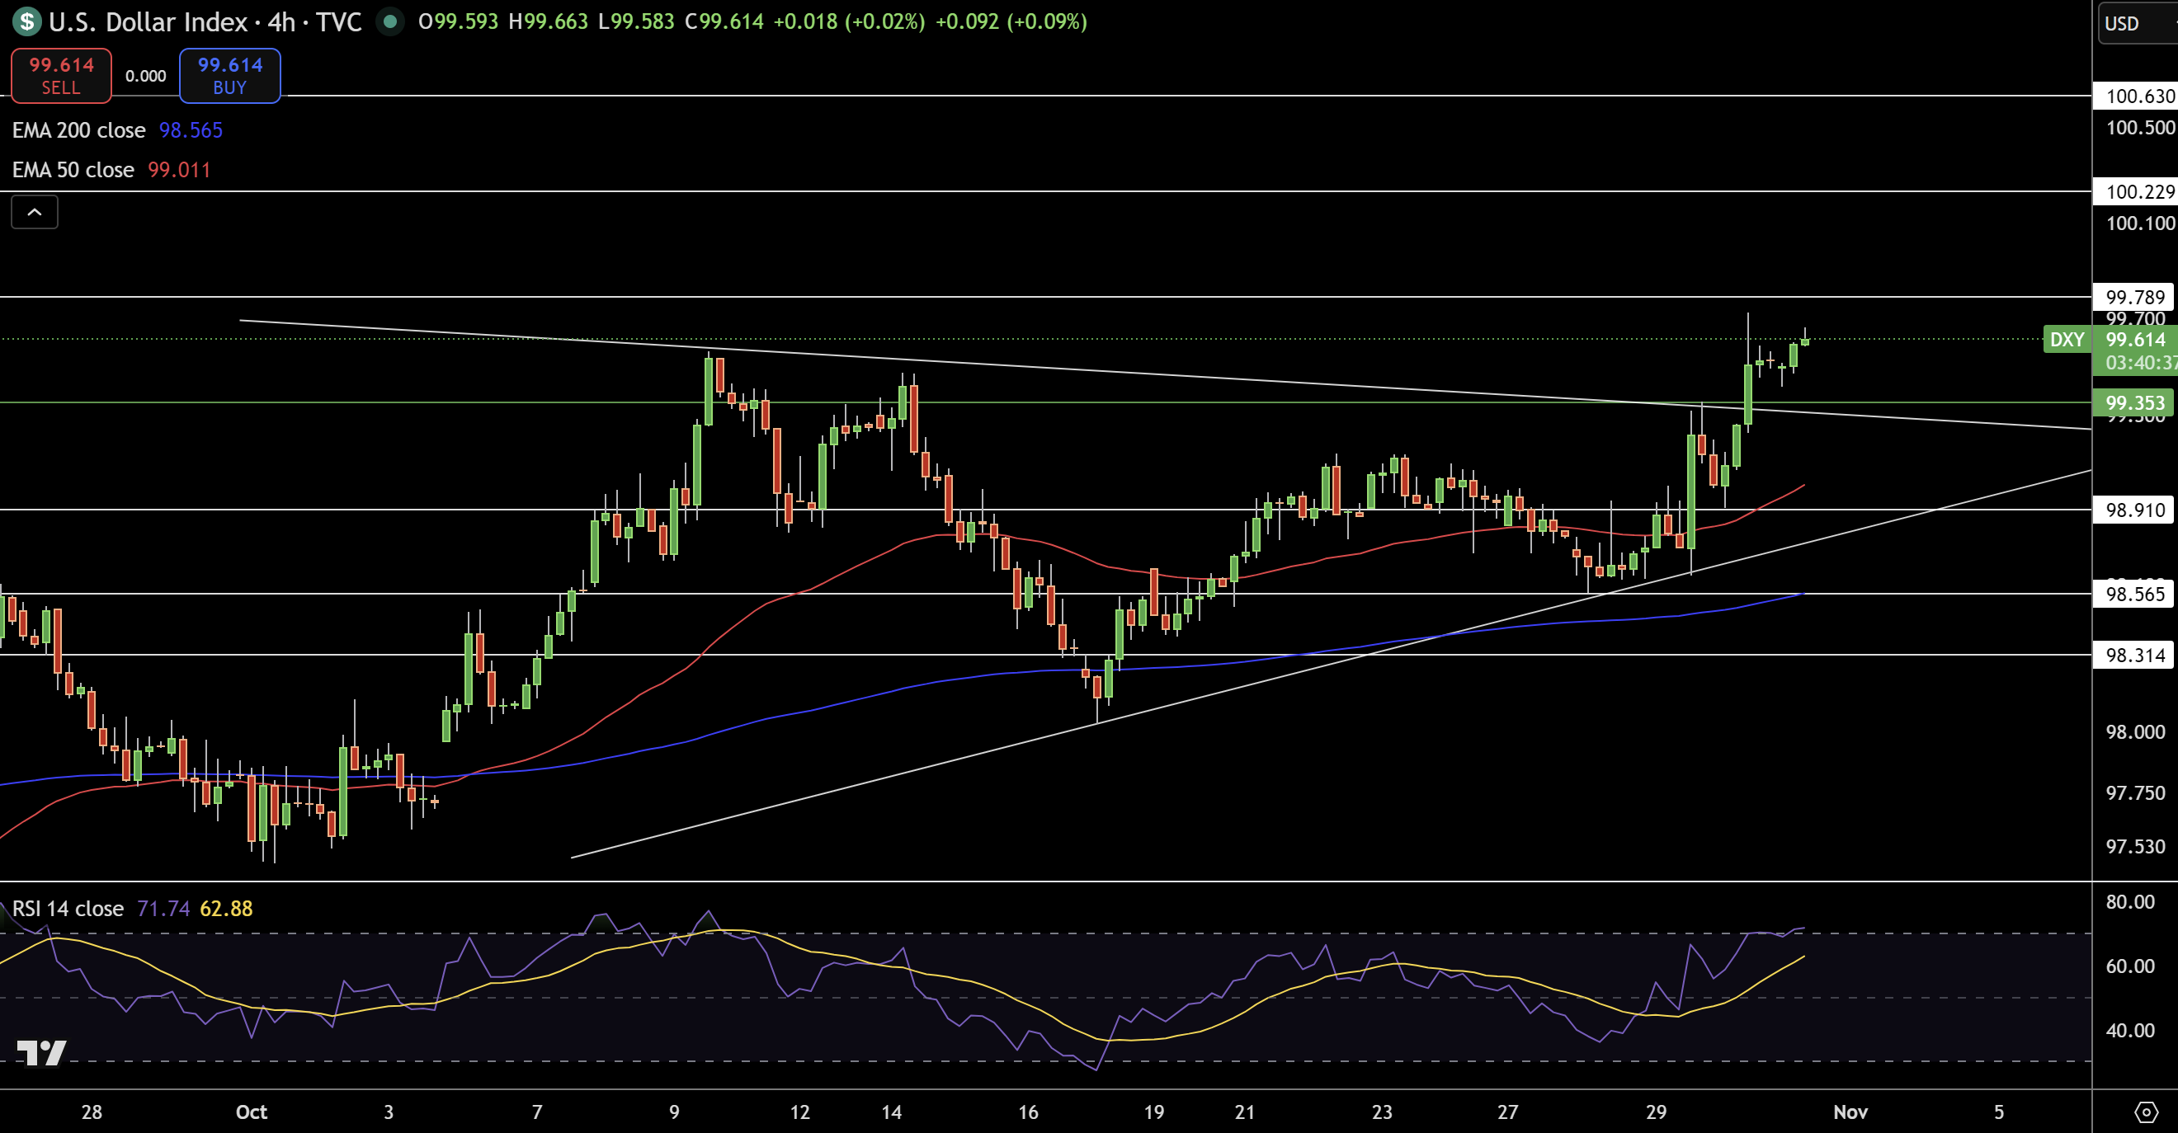Click the blue BUY button showing 99.614
Image resolution: width=2178 pixels, height=1133 pixels.
[x=229, y=75]
